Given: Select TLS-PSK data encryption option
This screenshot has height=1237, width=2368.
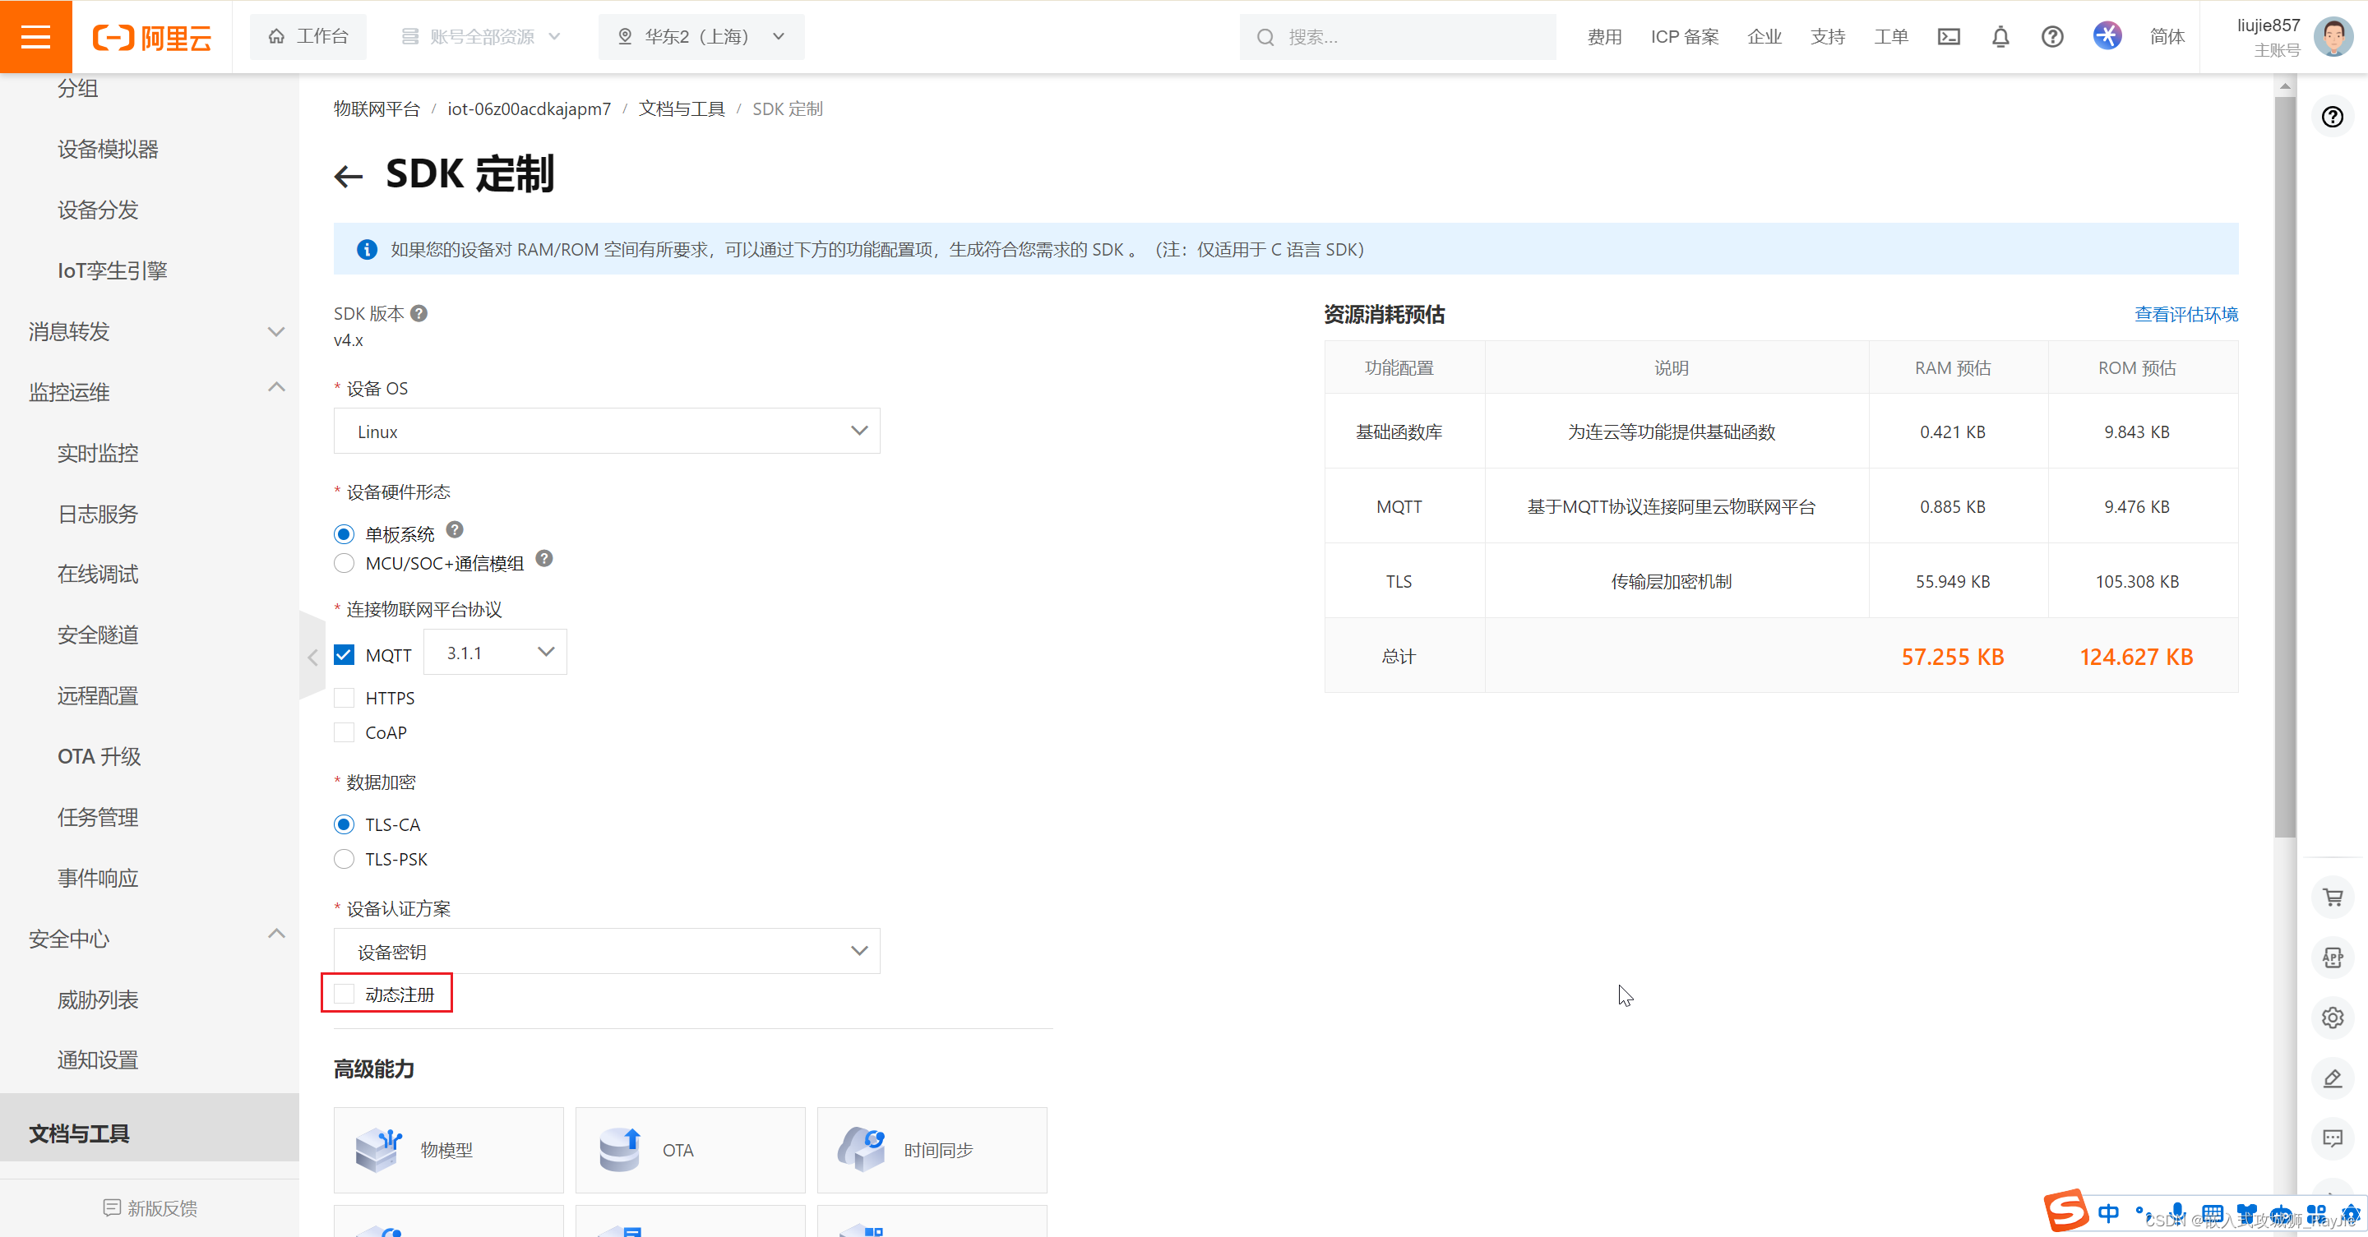Looking at the screenshot, I should 343,858.
